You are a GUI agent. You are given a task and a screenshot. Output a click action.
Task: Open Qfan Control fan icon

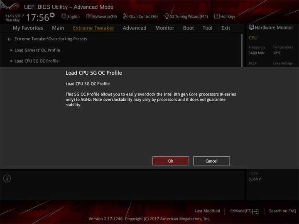(x=126, y=16)
